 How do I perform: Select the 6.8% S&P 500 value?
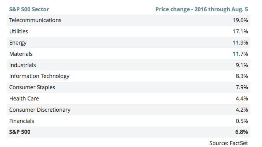click(241, 132)
